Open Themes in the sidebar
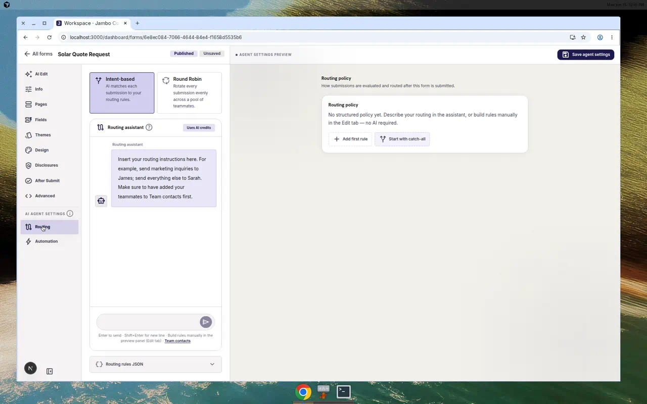The width and height of the screenshot is (647, 404). (50, 135)
